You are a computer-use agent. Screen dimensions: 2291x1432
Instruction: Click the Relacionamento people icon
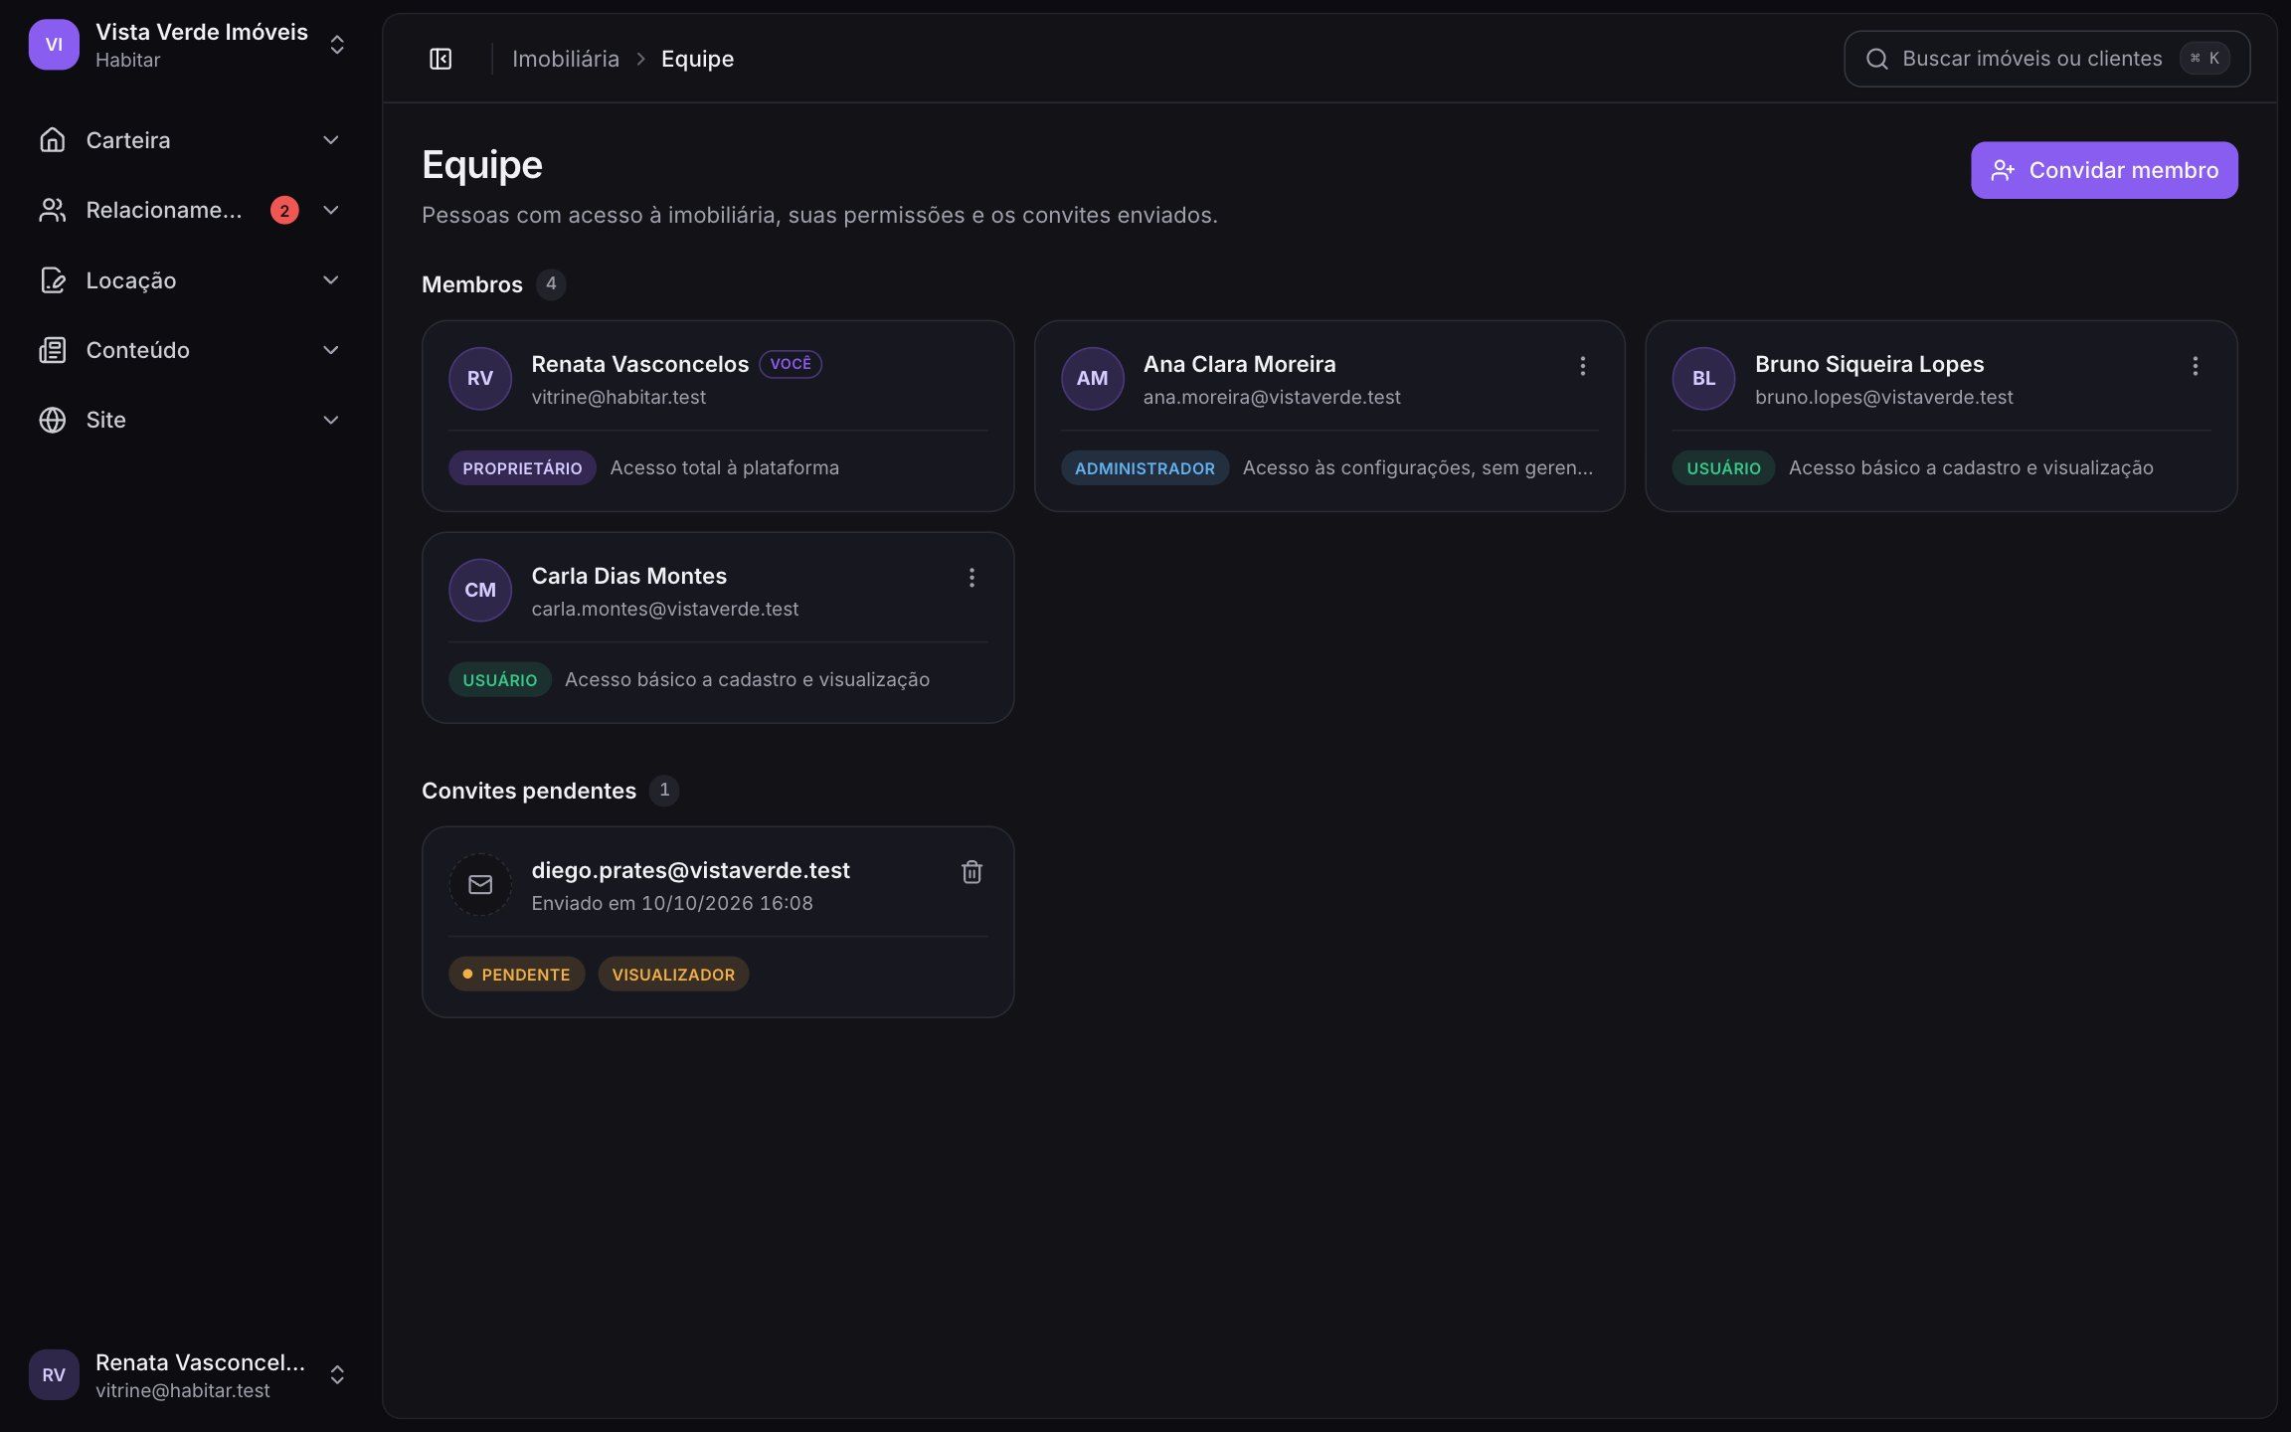click(53, 210)
